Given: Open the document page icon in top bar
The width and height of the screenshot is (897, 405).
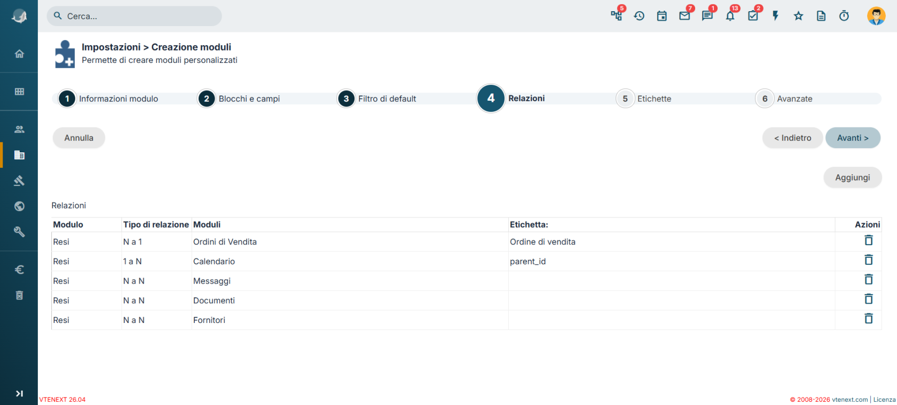Looking at the screenshot, I should click(x=821, y=16).
